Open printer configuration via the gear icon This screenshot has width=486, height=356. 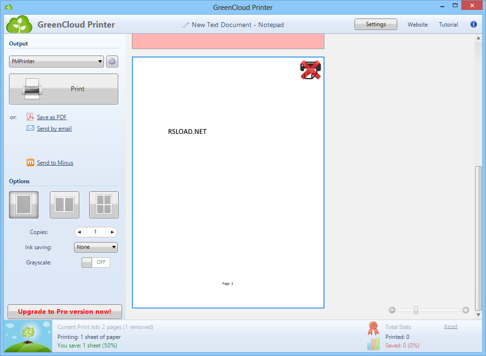point(112,61)
